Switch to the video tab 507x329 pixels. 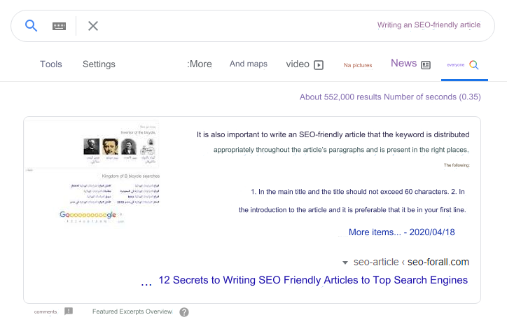coord(298,64)
